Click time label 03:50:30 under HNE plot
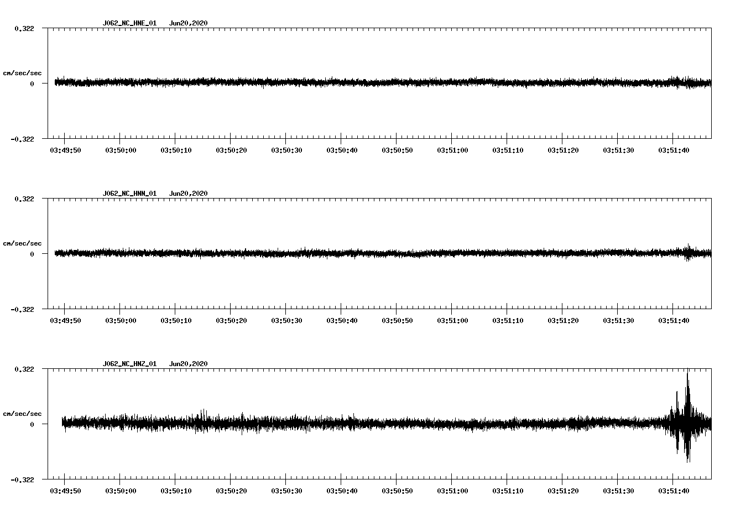The height and width of the screenshot is (511, 751). pyautogui.click(x=286, y=150)
